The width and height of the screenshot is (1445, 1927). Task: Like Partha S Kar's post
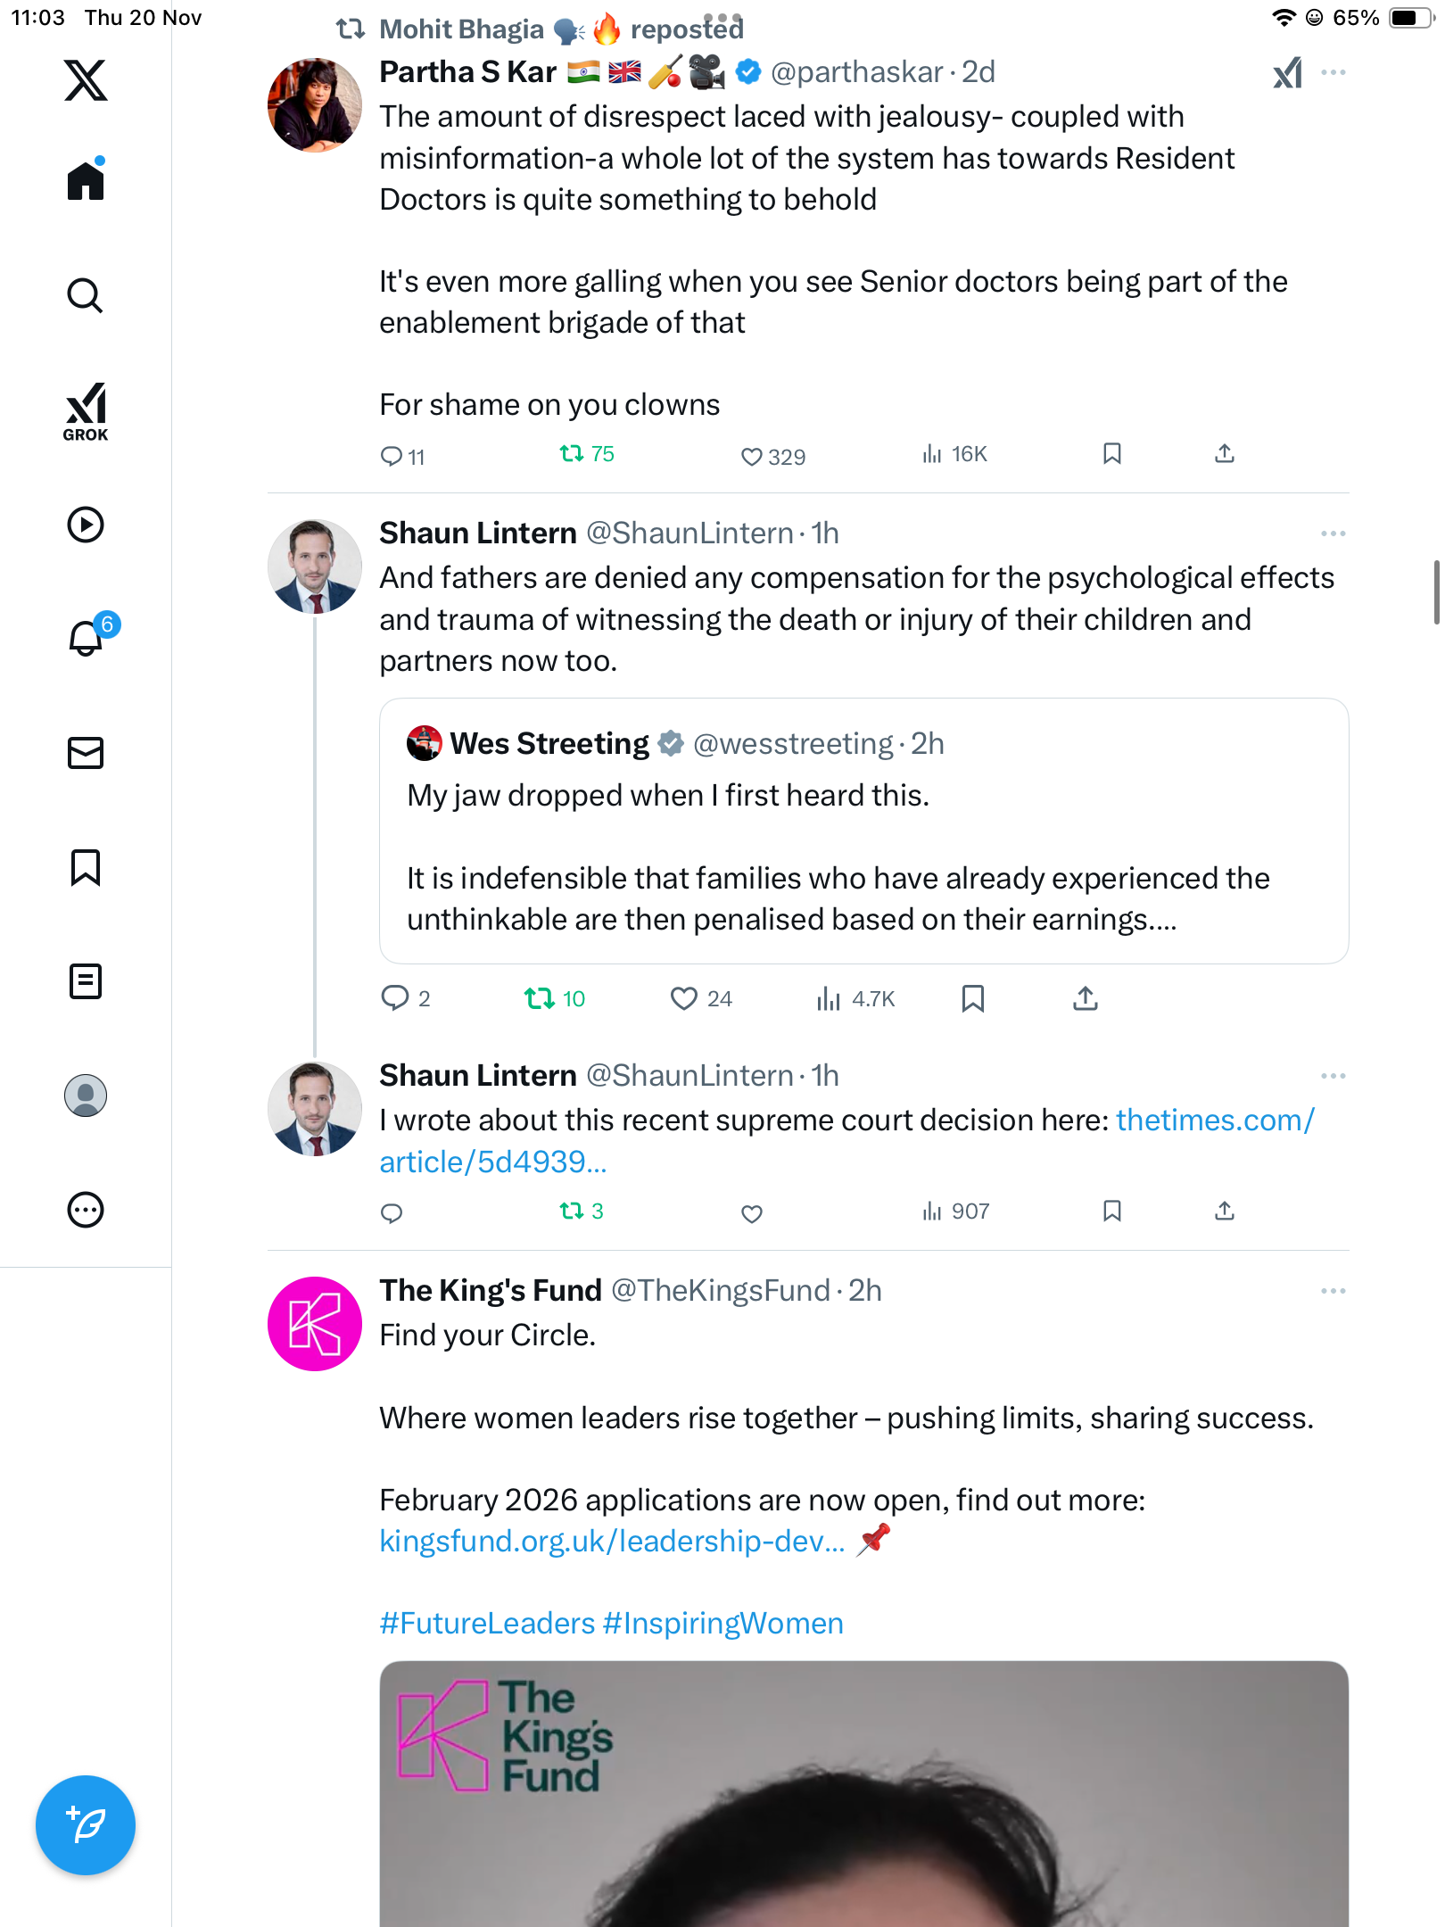[752, 457]
